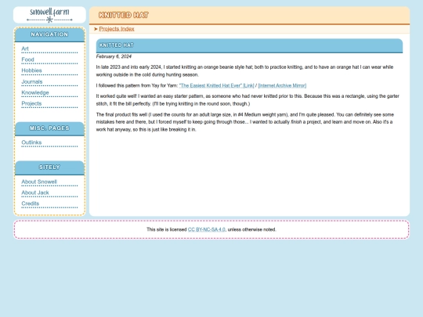This screenshot has height=317, width=423.
Task: Click paragraph starting "The final product fits"
Action: 245,122
